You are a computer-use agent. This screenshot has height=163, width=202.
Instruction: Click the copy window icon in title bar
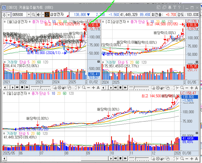pos(164,7)
